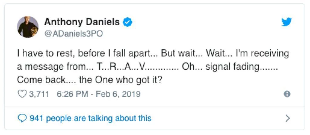
Task: Open the tweet info icon
Action: tap(287, 94)
